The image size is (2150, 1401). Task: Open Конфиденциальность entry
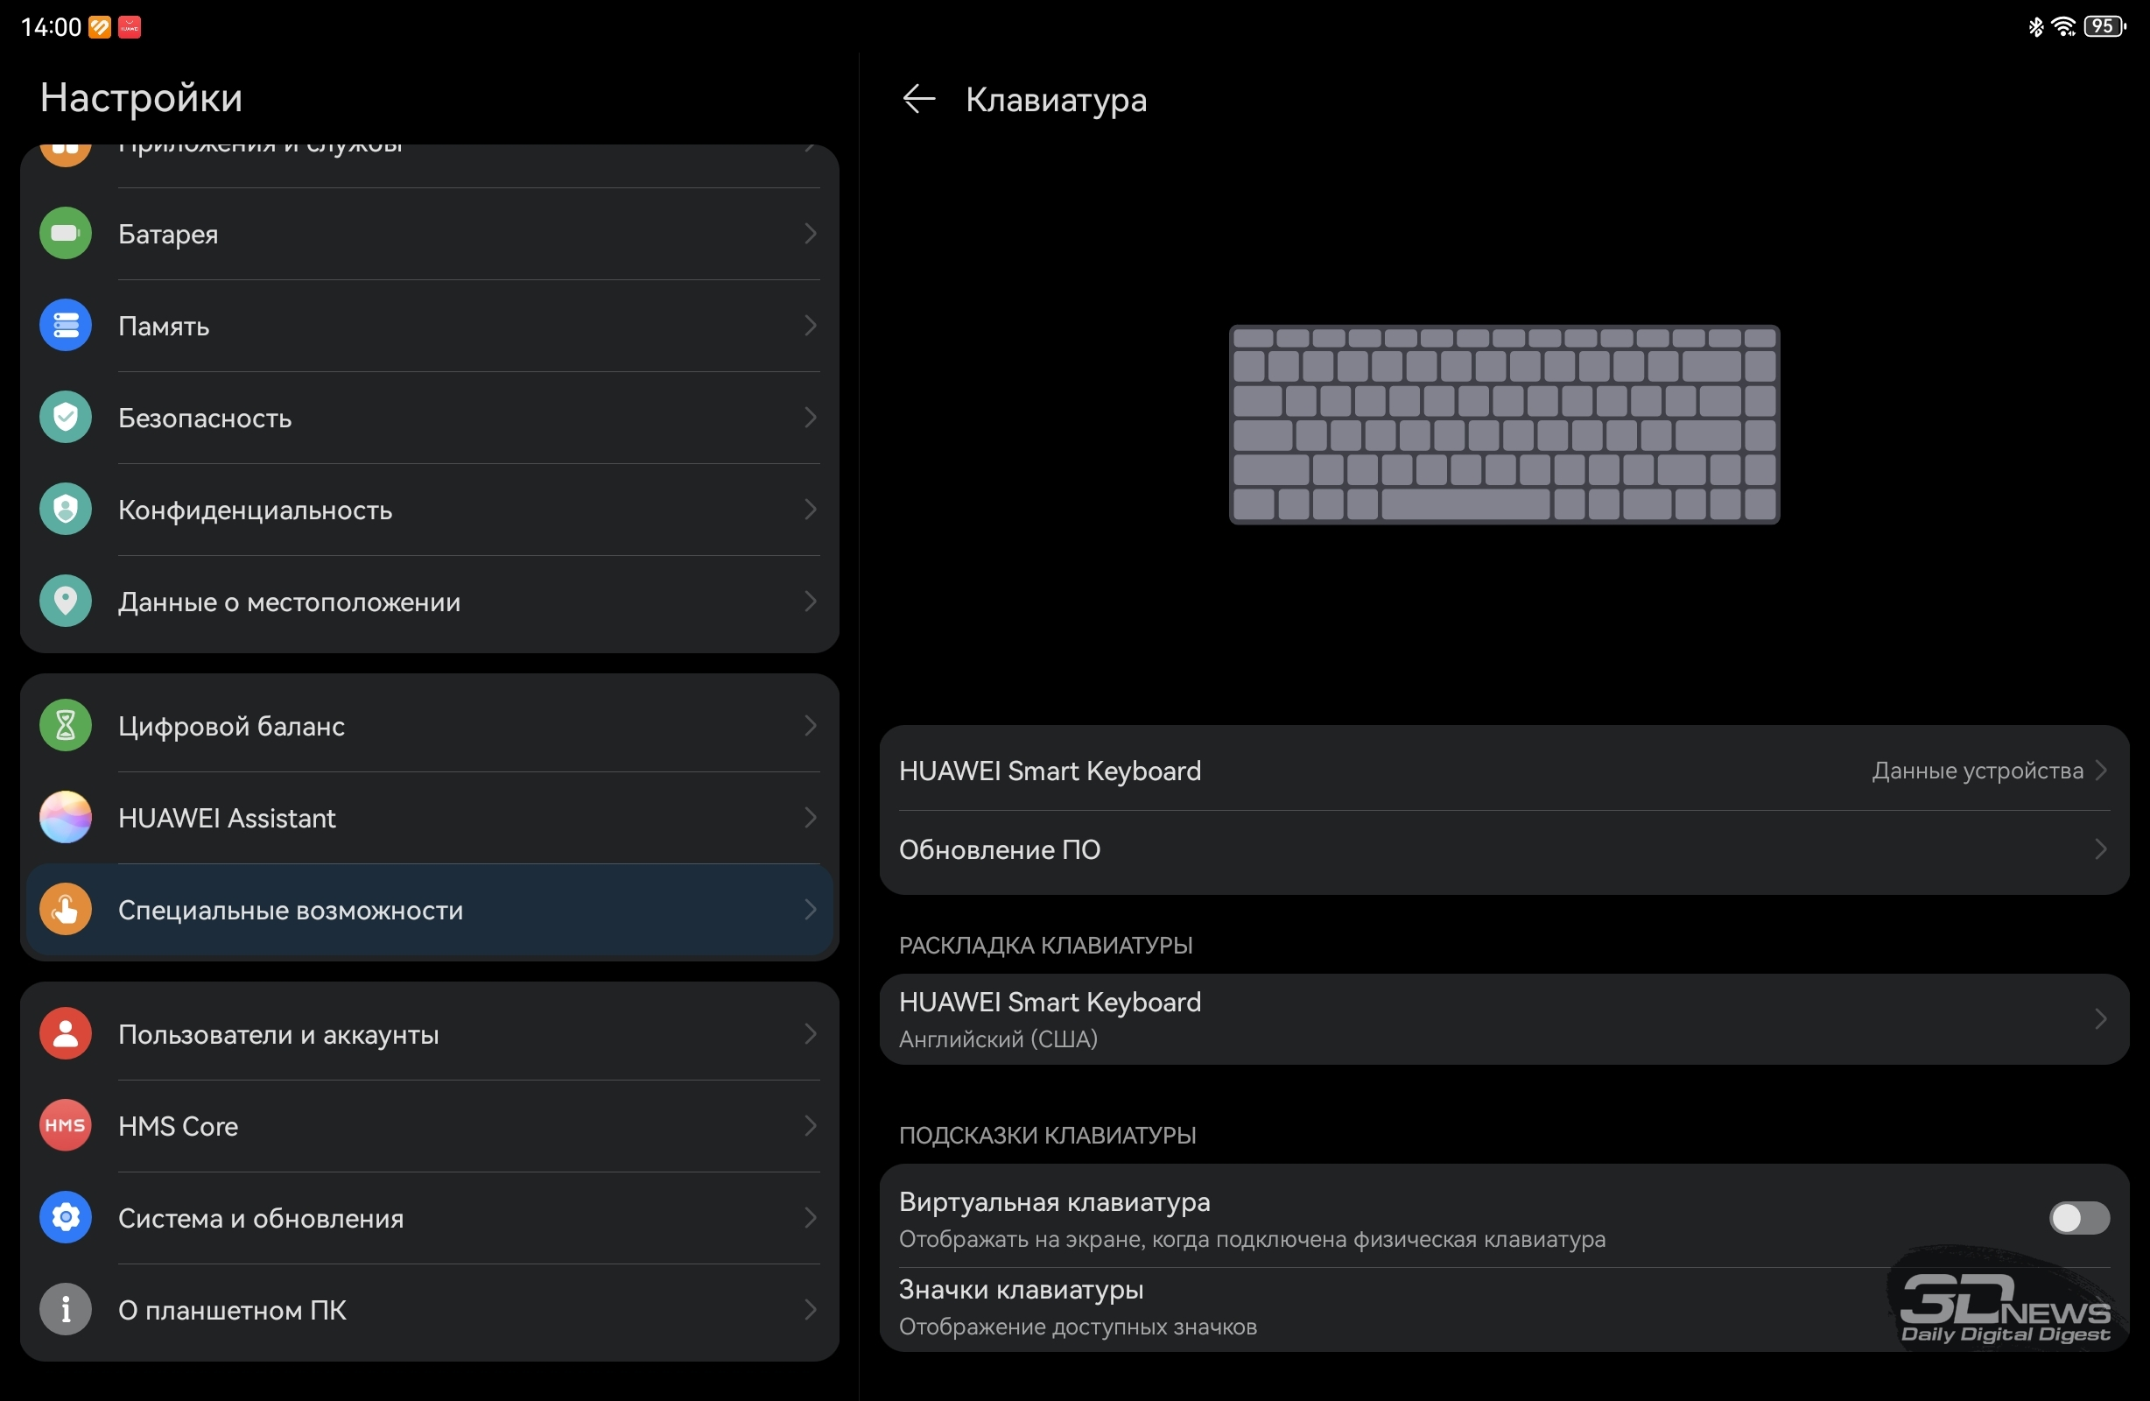click(429, 510)
